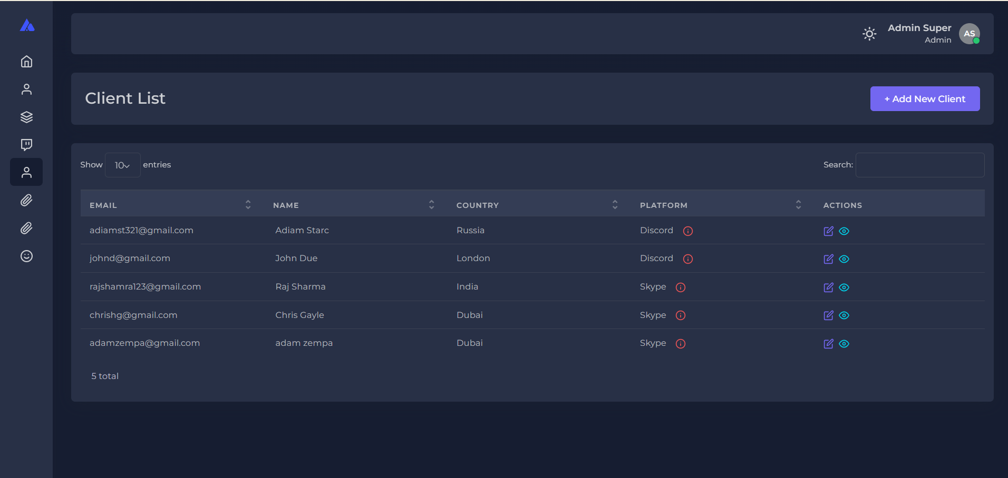Open the layers stack sidebar icon
The width and height of the screenshot is (1008, 478).
point(26,117)
